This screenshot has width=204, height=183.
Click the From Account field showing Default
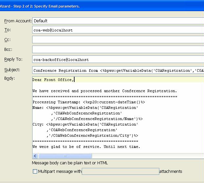tap(118, 21)
